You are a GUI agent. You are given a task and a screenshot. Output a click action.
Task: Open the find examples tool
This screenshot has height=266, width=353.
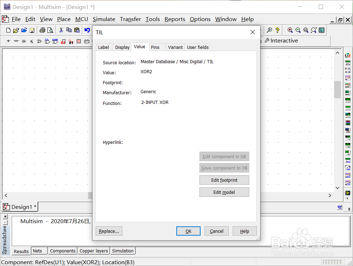pyautogui.click(x=269, y=30)
